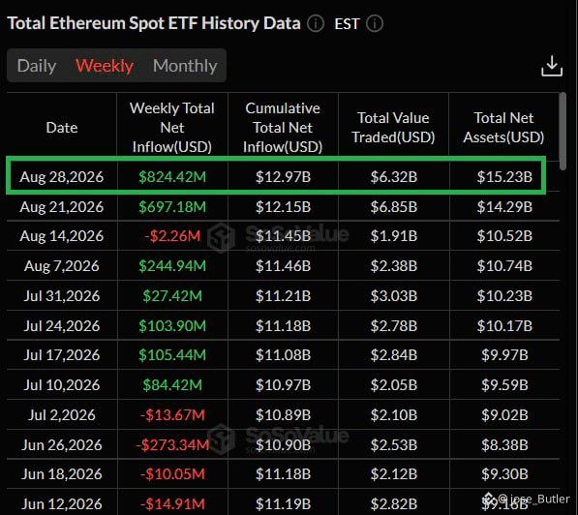578x515 pixels.
Task: Click the info icon next to EST
Action: [x=375, y=23]
